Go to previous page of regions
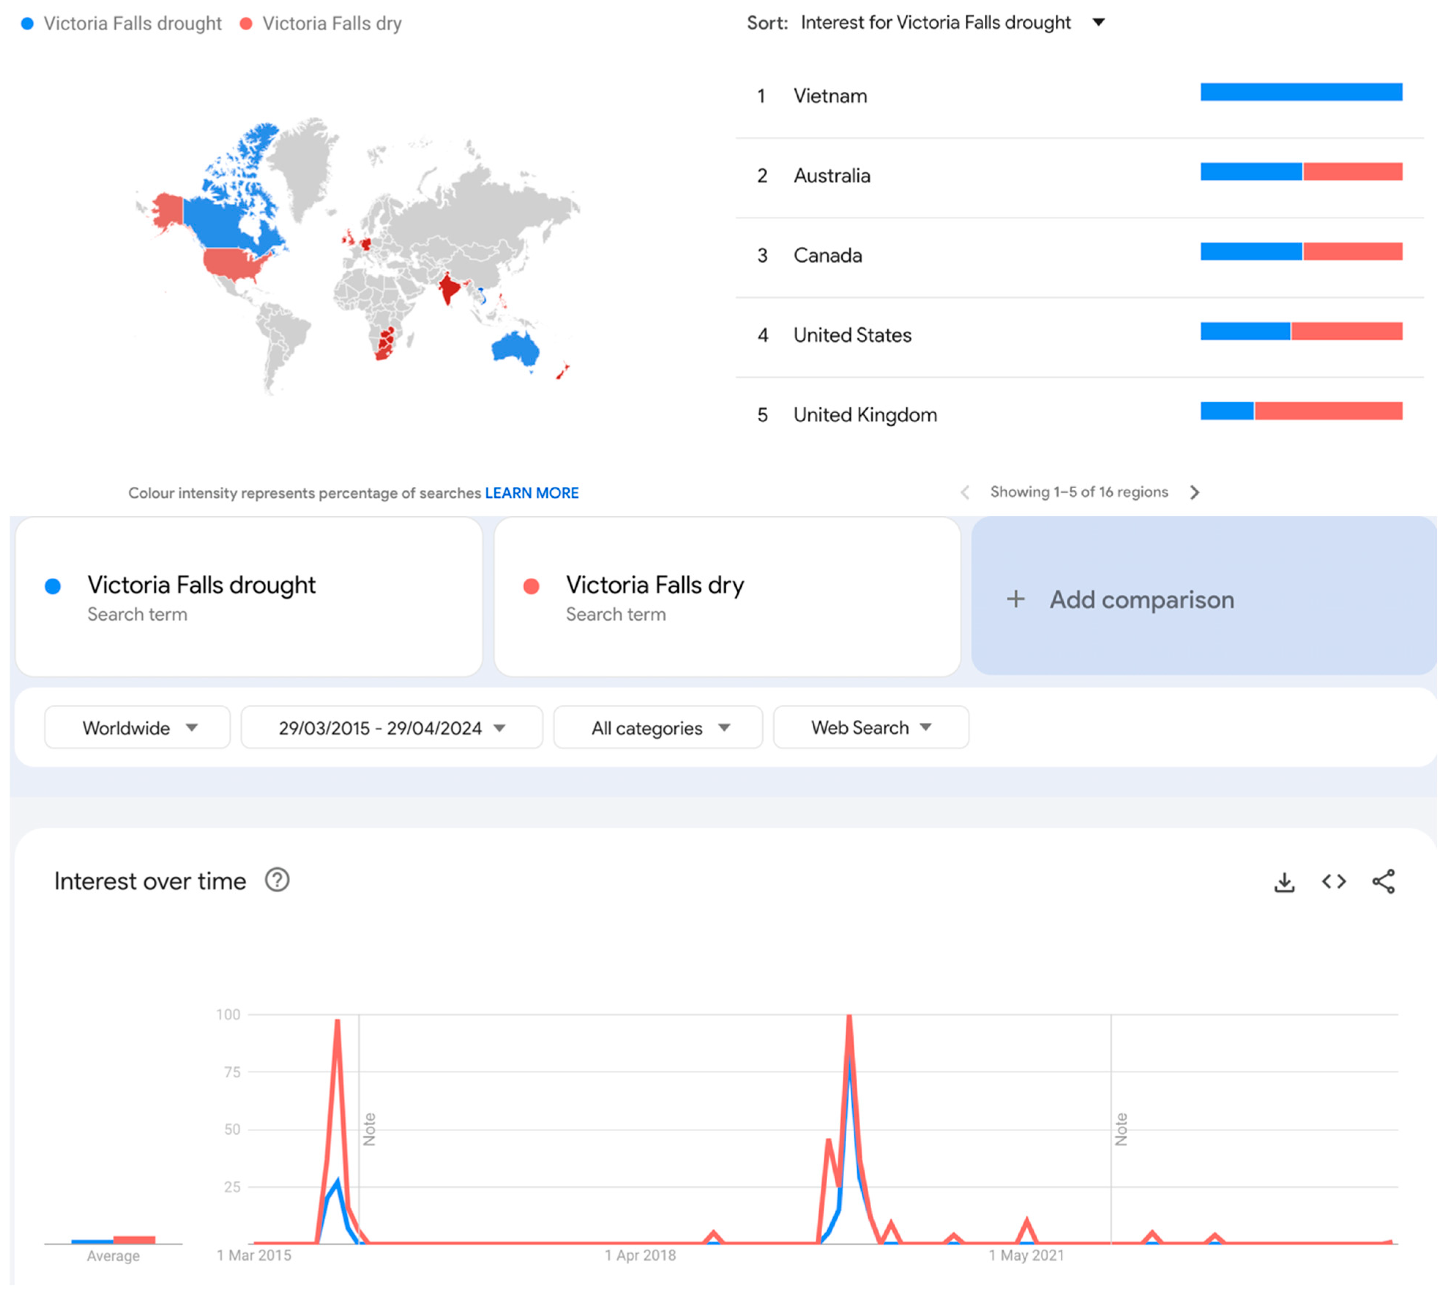The image size is (1449, 1291). [965, 492]
